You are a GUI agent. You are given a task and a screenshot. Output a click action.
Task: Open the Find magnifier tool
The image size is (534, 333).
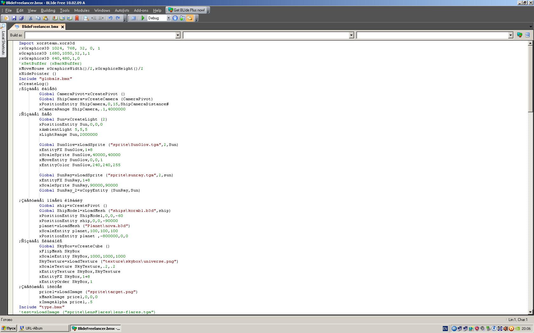86,18
